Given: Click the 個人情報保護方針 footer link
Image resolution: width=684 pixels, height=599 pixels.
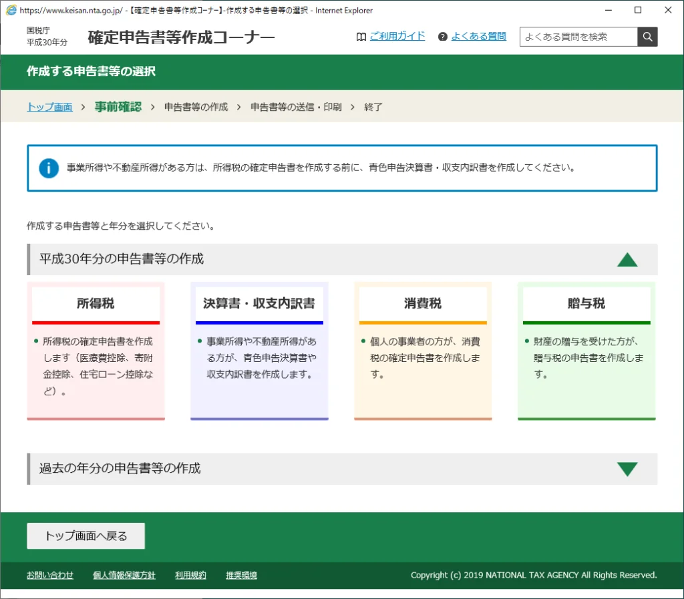Looking at the screenshot, I should point(124,575).
